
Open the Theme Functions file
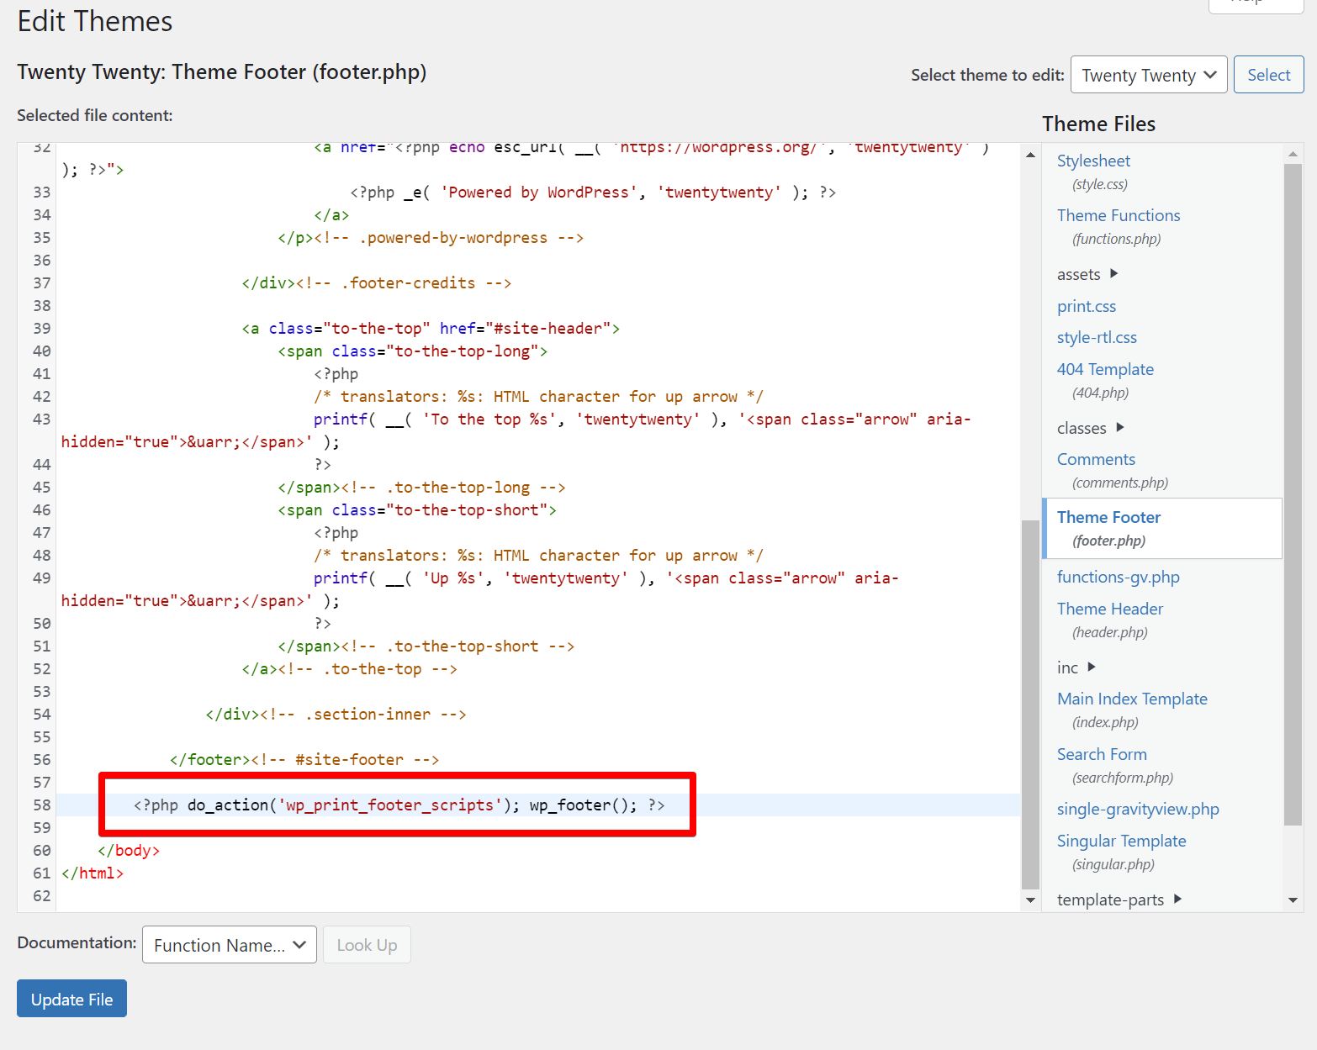pyautogui.click(x=1118, y=215)
